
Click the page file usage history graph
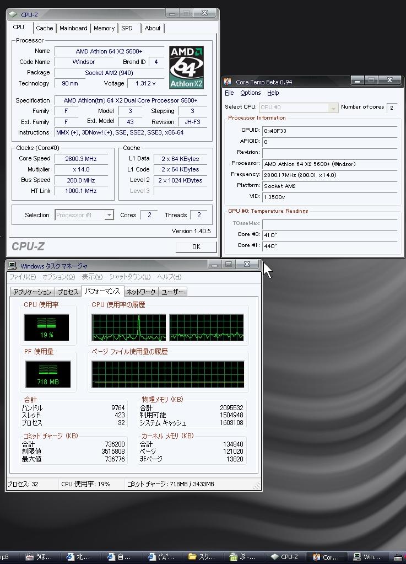(168, 374)
